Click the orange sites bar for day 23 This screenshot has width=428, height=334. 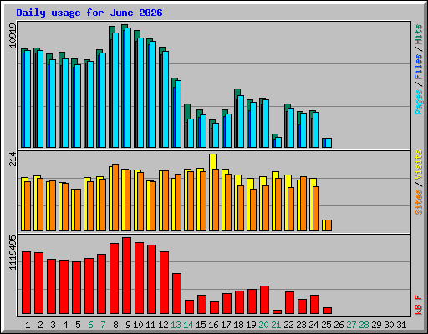coord(303,204)
